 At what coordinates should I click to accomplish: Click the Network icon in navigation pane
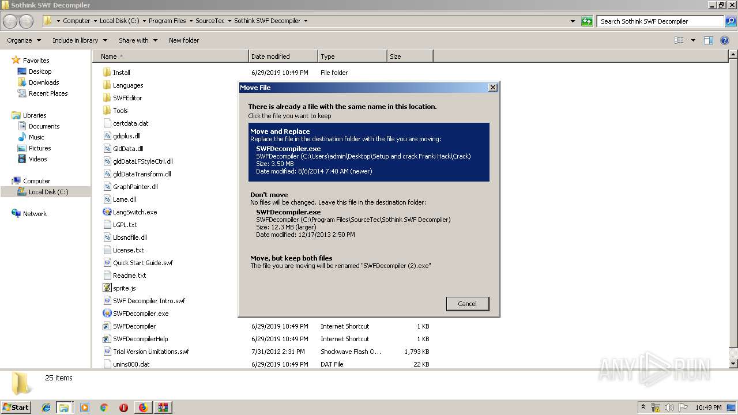tap(16, 214)
